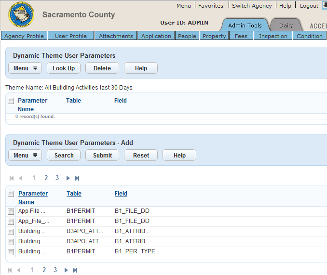Open Menu dropdown in the Add section

[x=25, y=155]
